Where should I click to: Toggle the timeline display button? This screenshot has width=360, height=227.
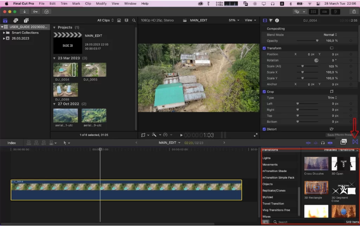[x=324, y=12]
